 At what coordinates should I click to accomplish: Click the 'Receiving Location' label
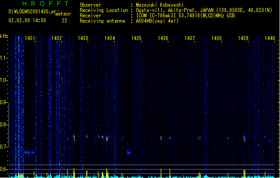point(104,10)
